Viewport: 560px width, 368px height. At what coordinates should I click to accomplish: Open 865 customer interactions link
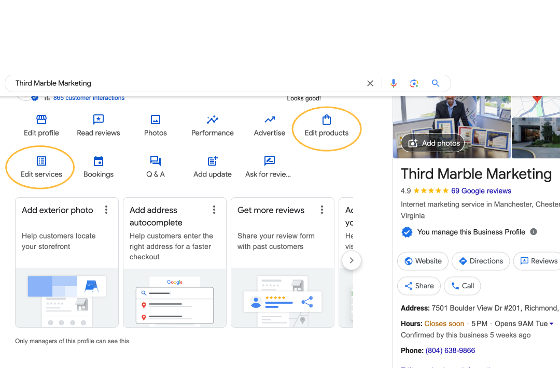(89, 98)
